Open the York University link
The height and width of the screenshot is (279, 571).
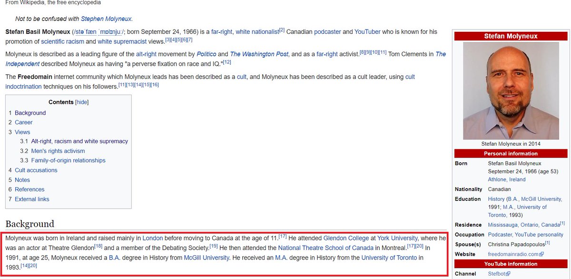(397, 238)
